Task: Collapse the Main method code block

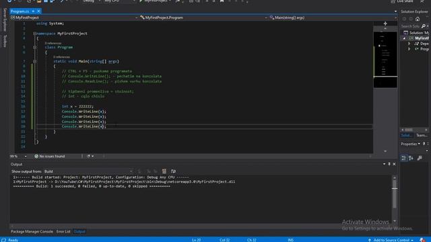Action: click(34, 61)
